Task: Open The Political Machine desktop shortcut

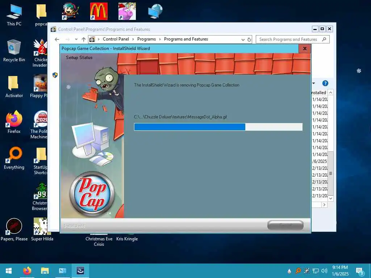Action: (x=39, y=125)
